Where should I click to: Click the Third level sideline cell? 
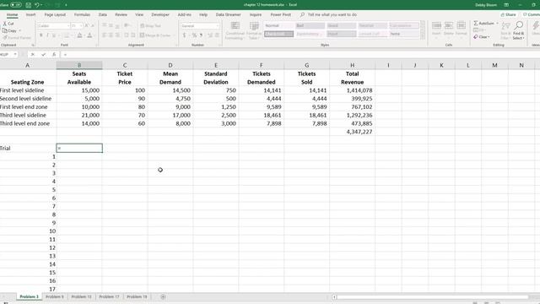click(x=28, y=115)
